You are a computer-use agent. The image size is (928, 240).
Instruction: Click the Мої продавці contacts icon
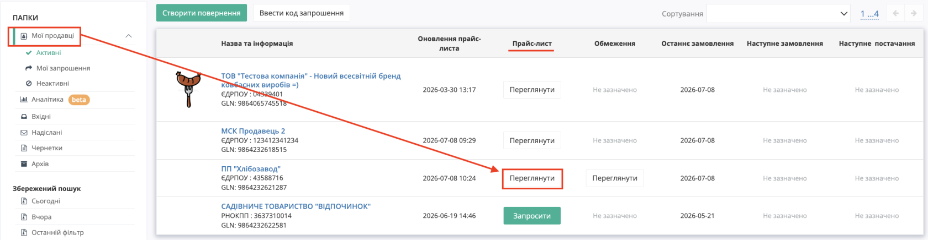[24, 36]
